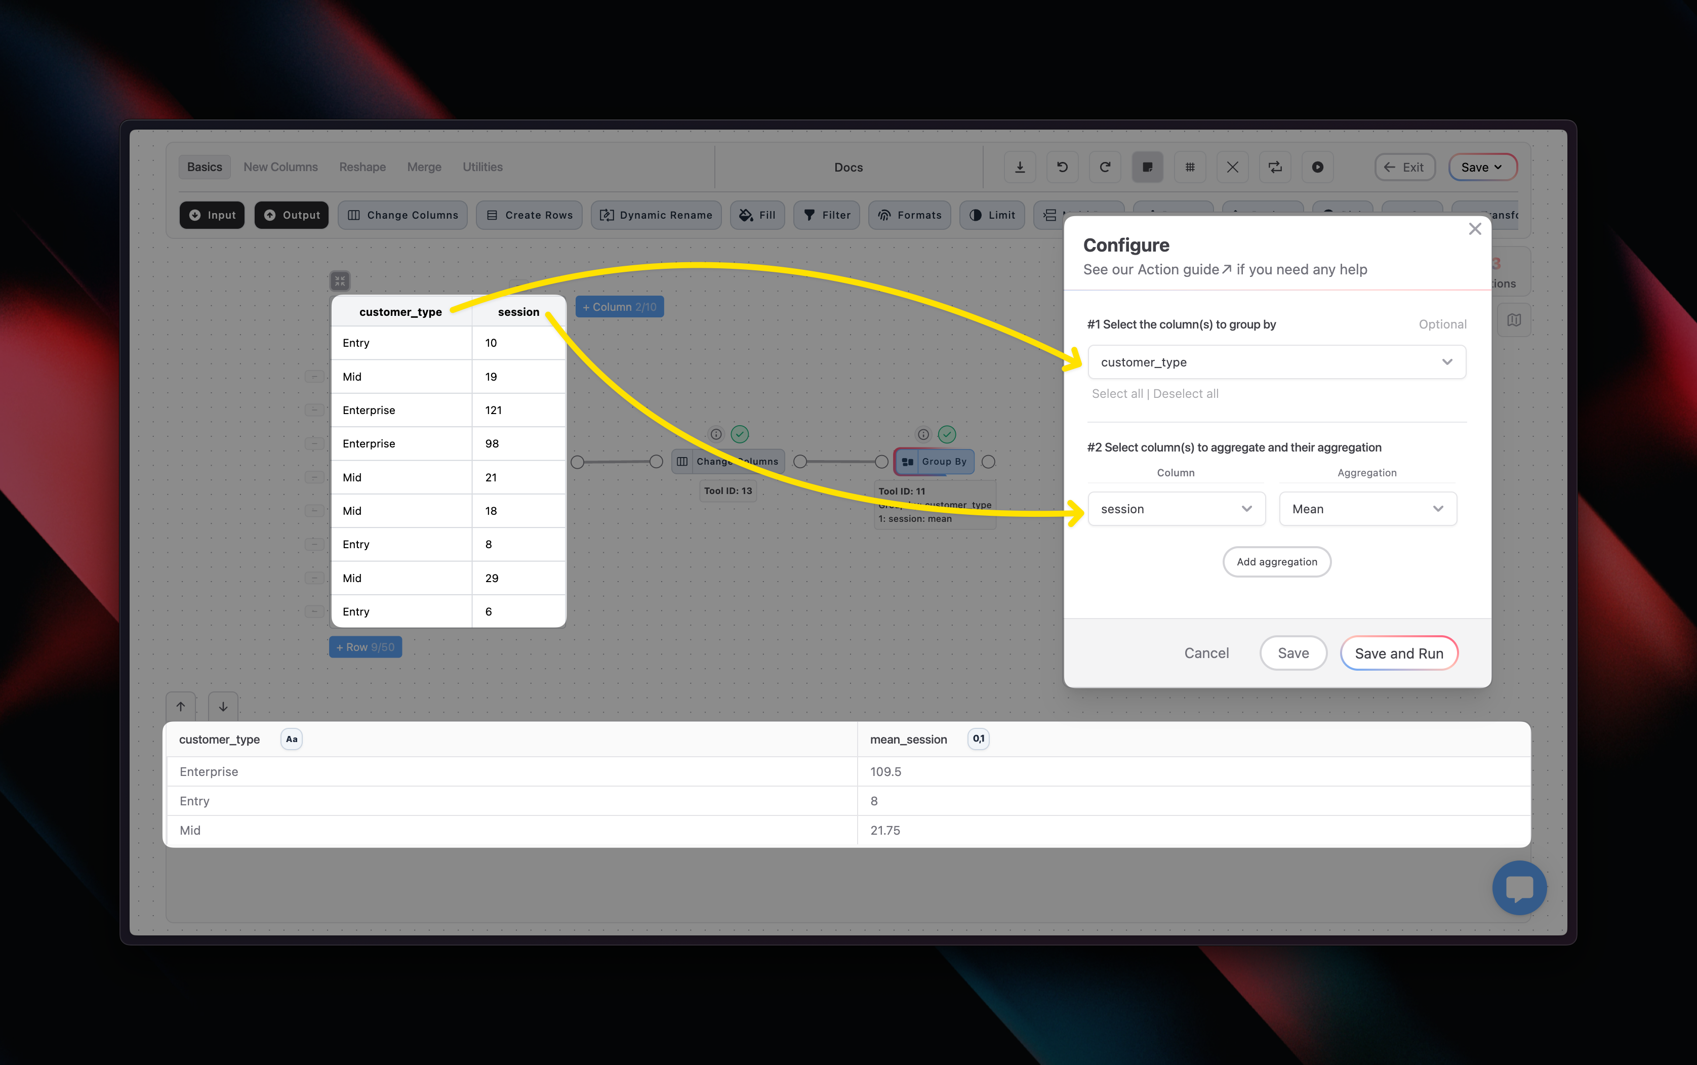The width and height of the screenshot is (1697, 1065).
Task: Click the results cell with value 109.5
Action: coord(1193,771)
